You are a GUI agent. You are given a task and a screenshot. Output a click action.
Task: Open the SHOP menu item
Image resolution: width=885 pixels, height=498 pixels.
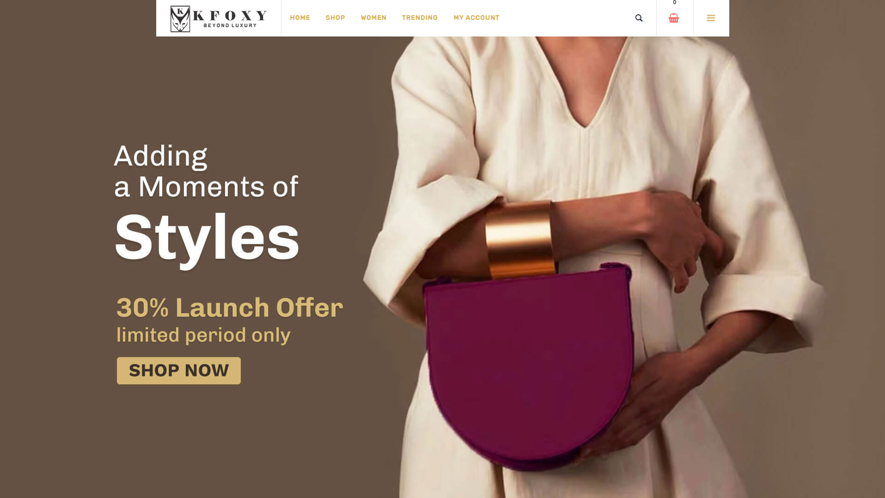335,18
